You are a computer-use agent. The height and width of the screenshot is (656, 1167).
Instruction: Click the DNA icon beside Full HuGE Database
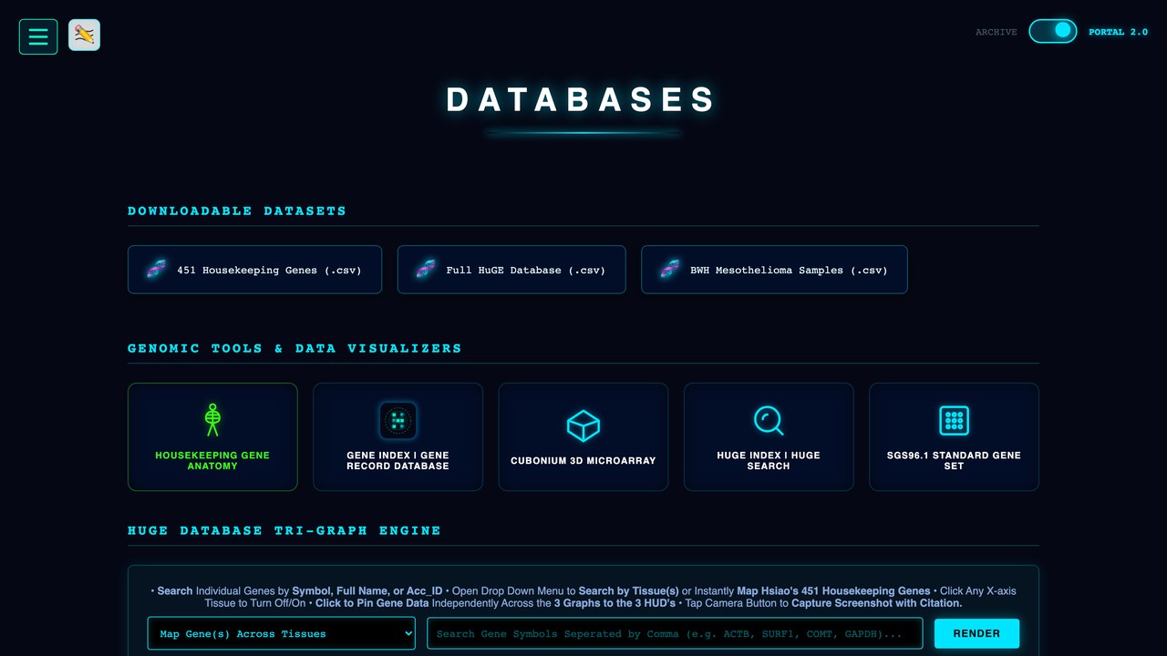click(x=426, y=269)
